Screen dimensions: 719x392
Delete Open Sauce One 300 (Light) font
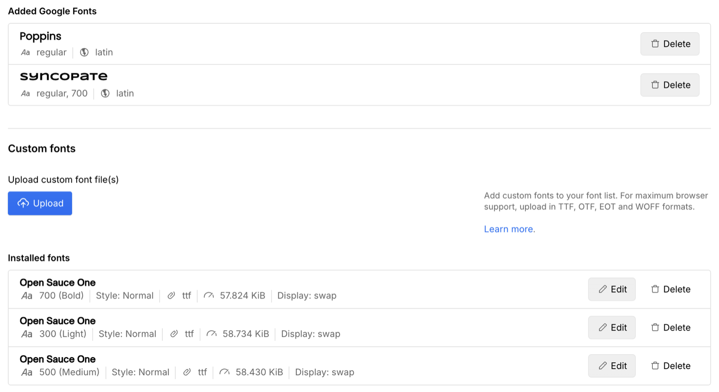click(671, 328)
